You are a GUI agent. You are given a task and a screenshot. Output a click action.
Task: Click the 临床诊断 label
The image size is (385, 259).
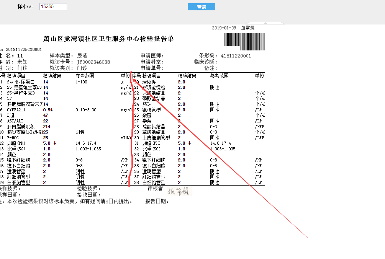(206, 62)
